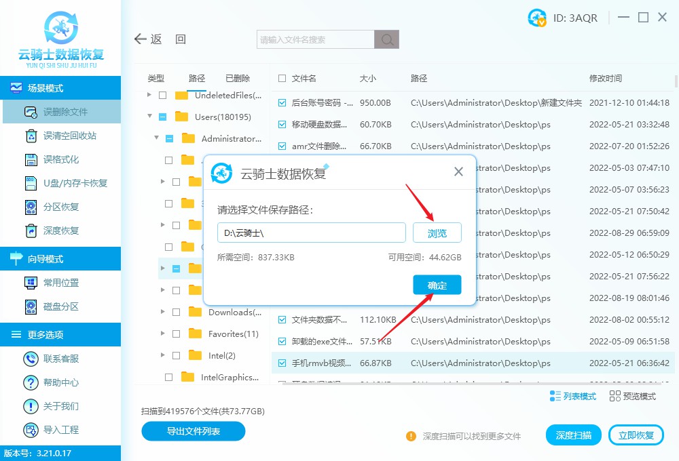The height and width of the screenshot is (461, 679).
Task: Open the 深度恢复 mode
Action: (x=61, y=232)
